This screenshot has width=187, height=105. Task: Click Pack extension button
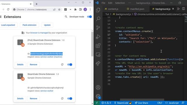30,25
